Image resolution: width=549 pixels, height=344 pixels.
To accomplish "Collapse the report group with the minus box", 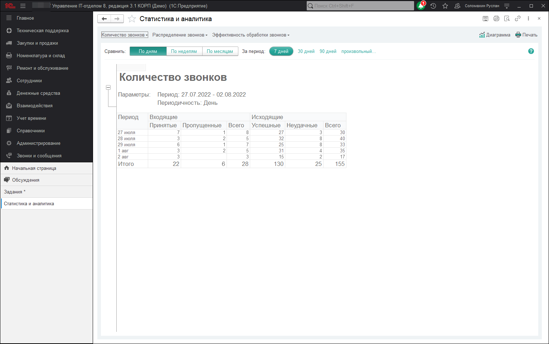I will (108, 87).
